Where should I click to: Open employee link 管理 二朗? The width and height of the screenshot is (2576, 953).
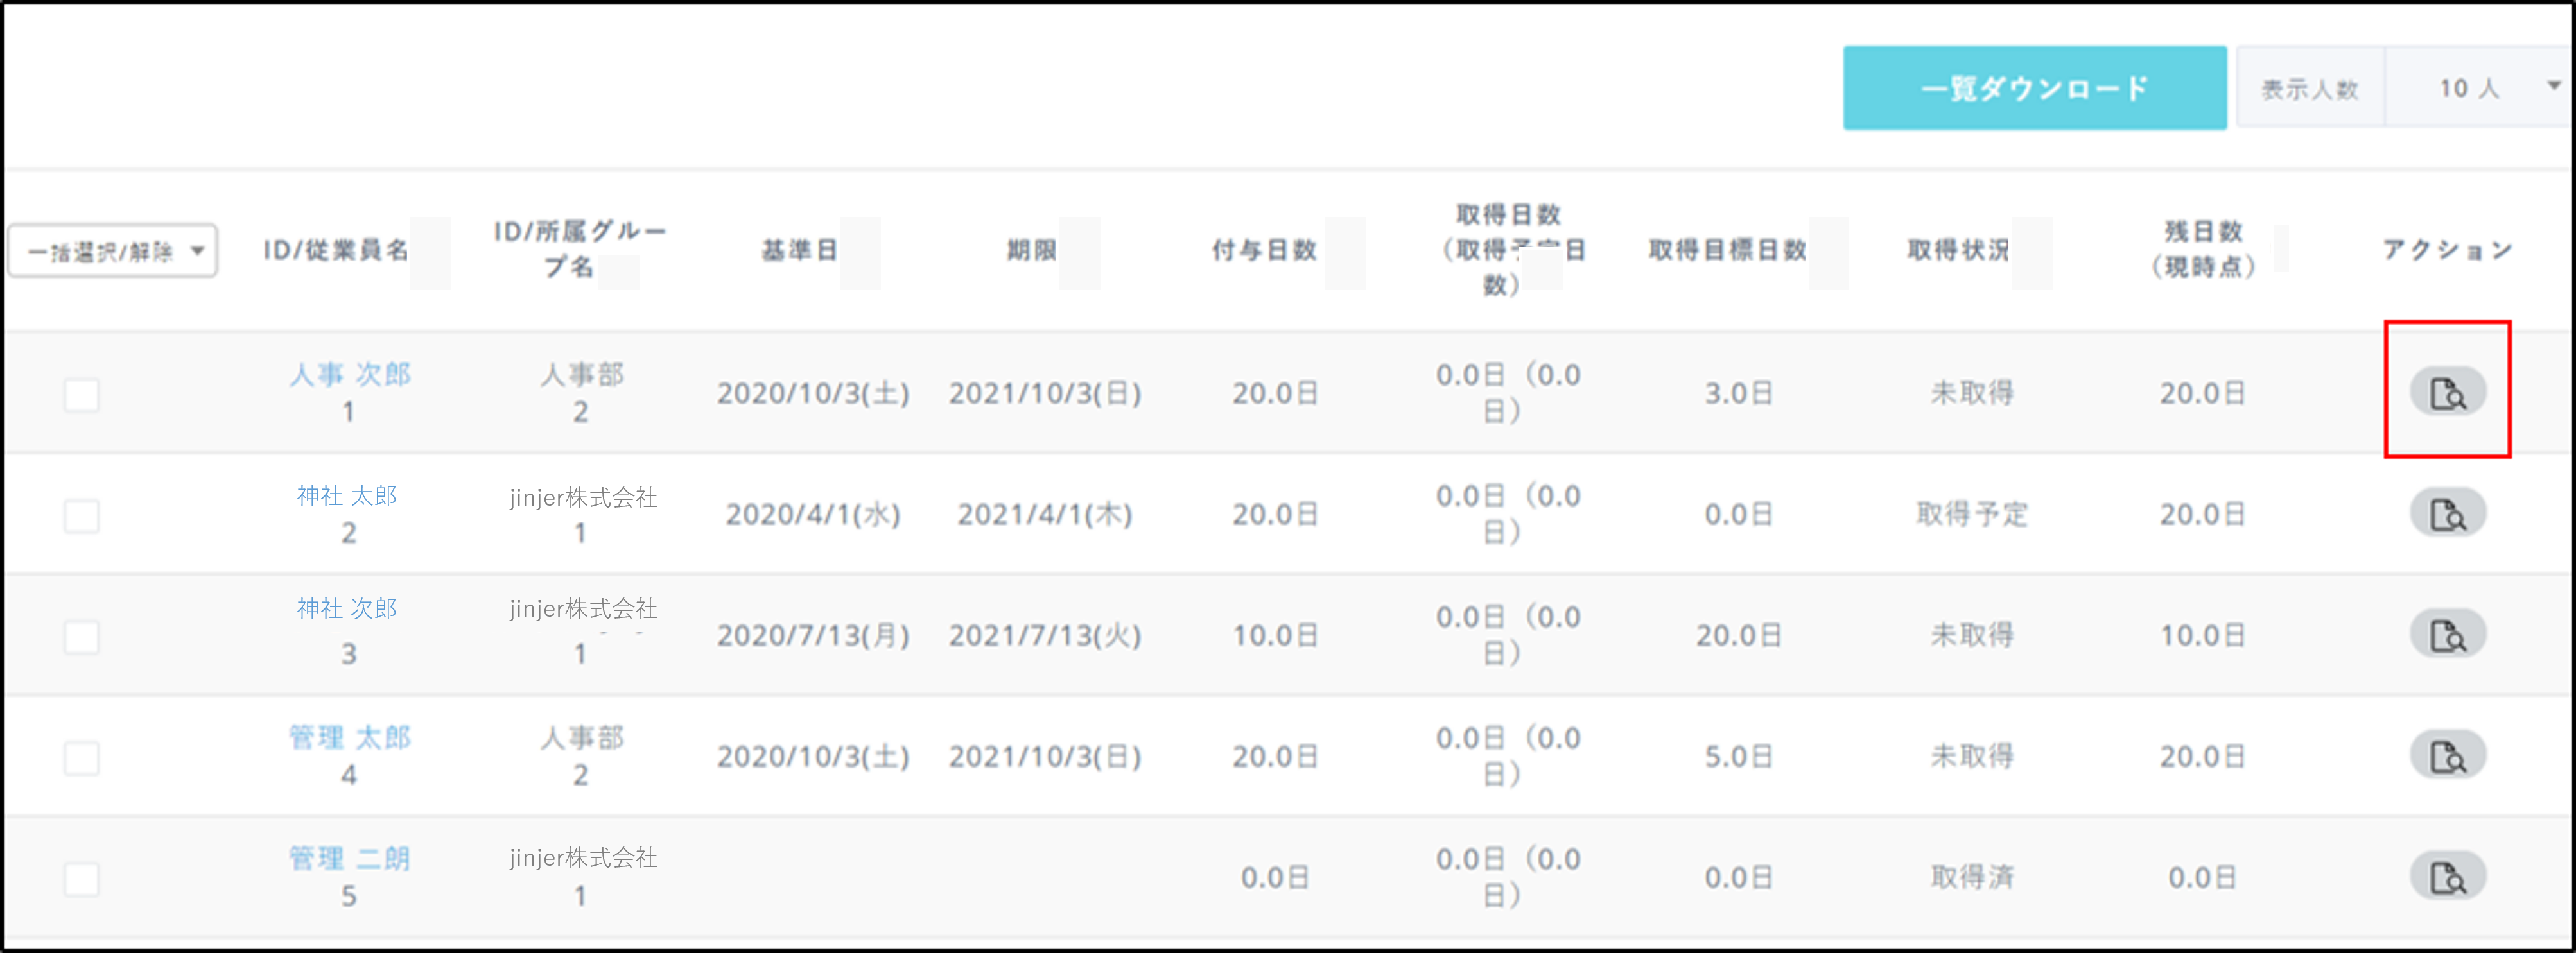(x=349, y=858)
